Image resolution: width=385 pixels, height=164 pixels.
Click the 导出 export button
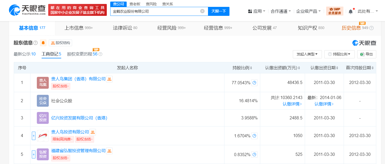tap(367, 54)
